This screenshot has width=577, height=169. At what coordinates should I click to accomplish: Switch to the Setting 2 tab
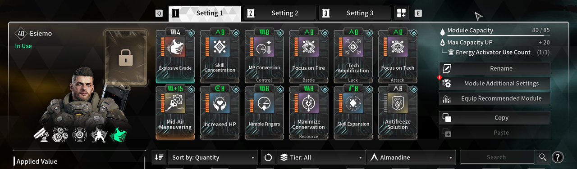tap(279, 13)
